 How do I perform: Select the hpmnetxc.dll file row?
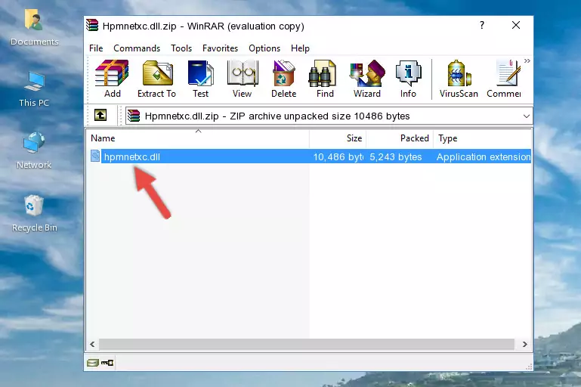310,156
